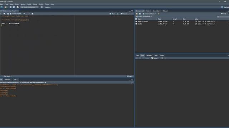Open the Import Dataset dropdown
The width and height of the screenshot is (229, 128).
[x=150, y=14]
